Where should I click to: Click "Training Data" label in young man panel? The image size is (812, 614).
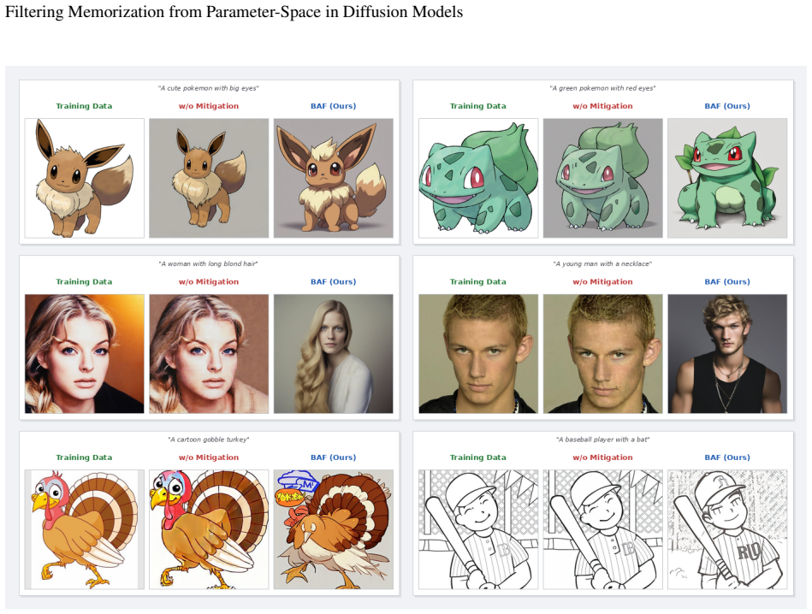pyautogui.click(x=478, y=281)
